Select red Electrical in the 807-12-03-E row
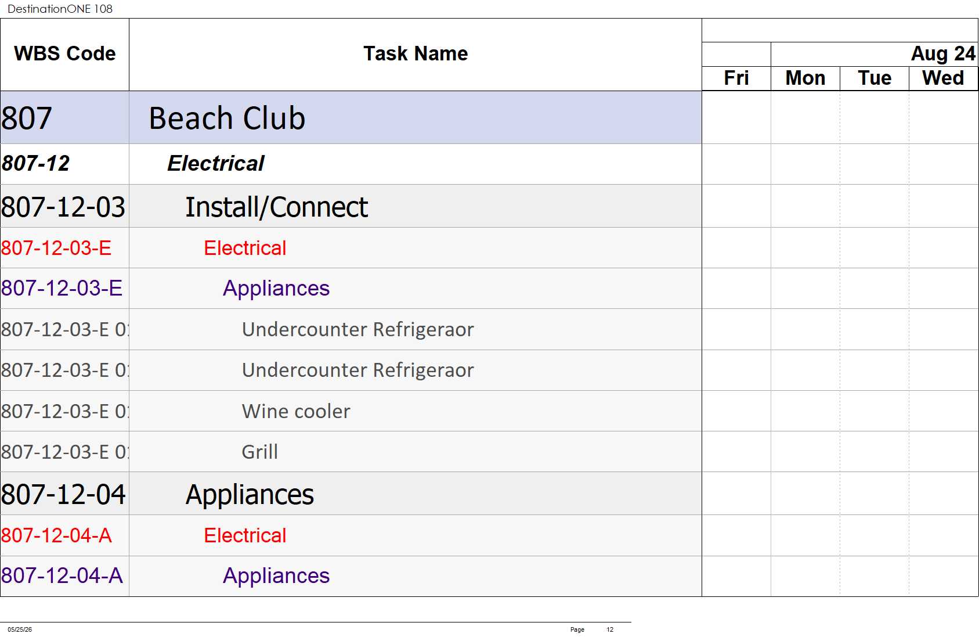This screenshot has height=637, width=979. pyautogui.click(x=245, y=248)
